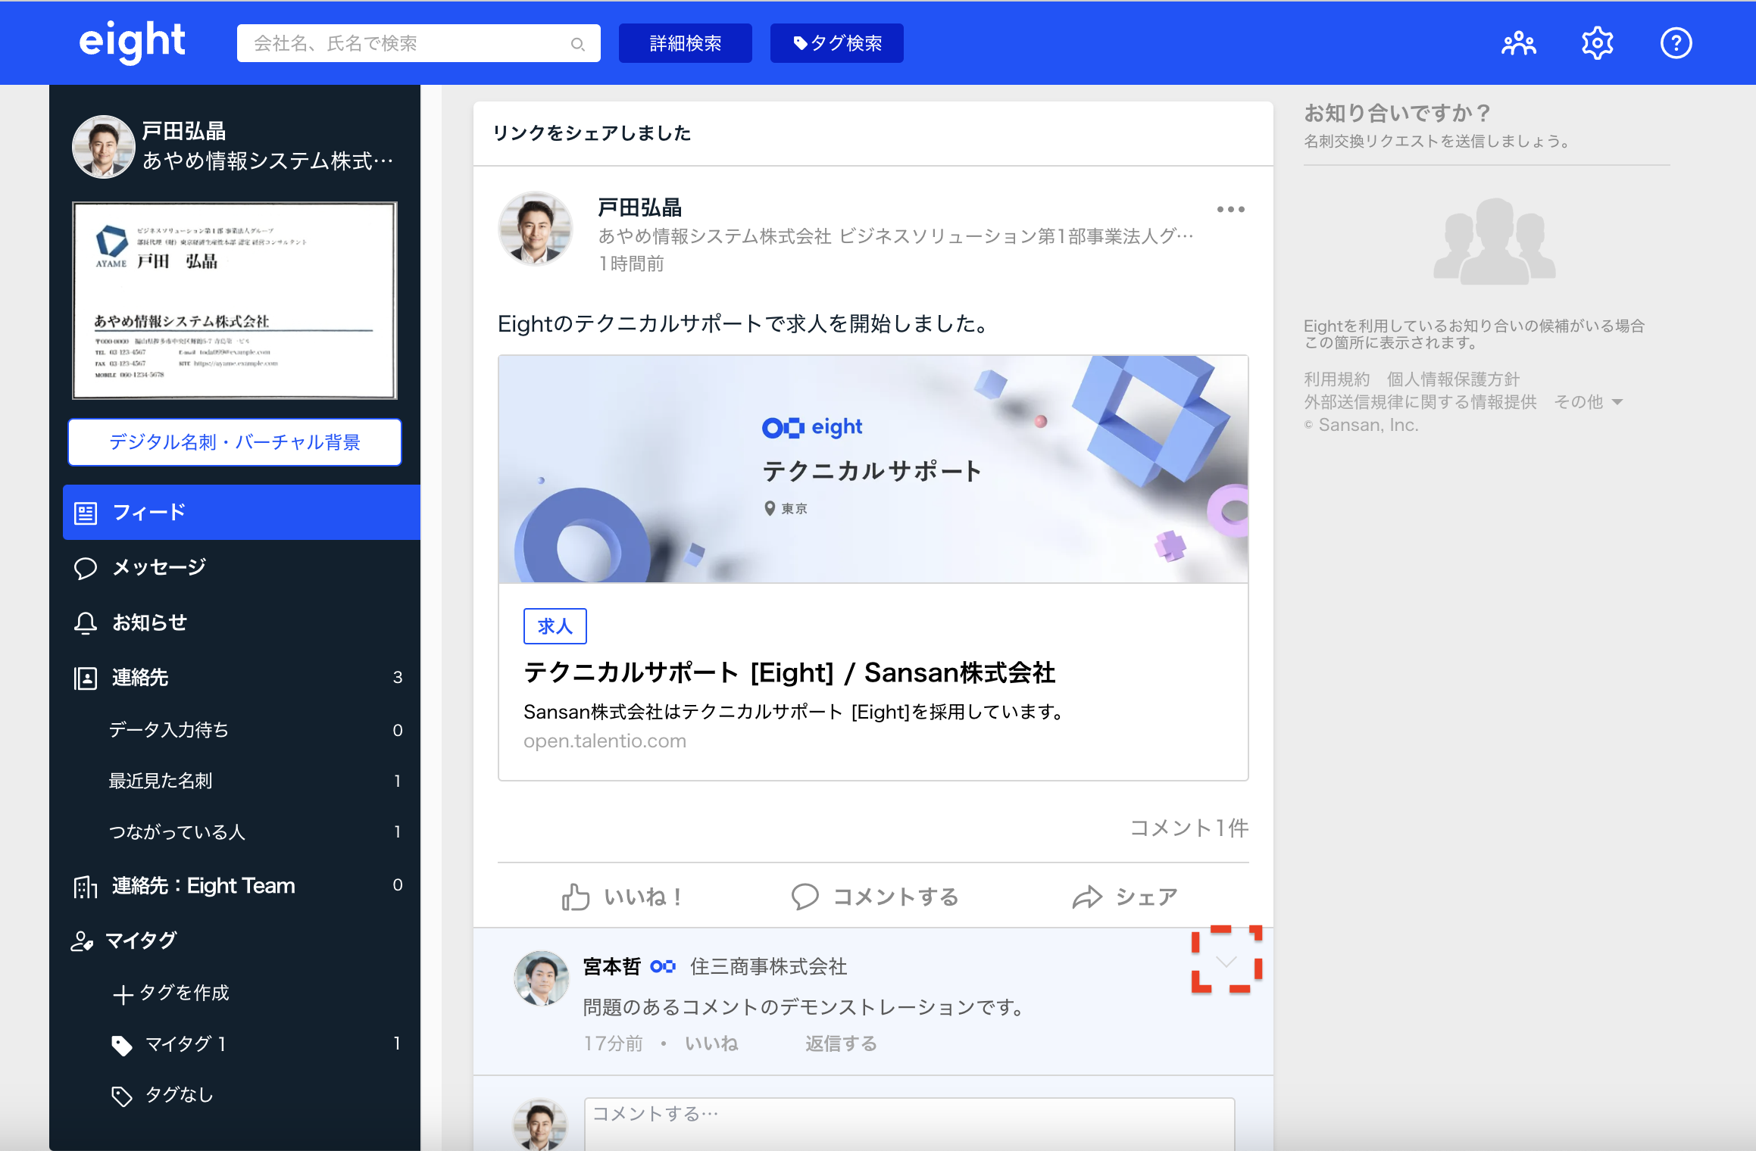Click the 詳細検索 button

tap(685, 43)
